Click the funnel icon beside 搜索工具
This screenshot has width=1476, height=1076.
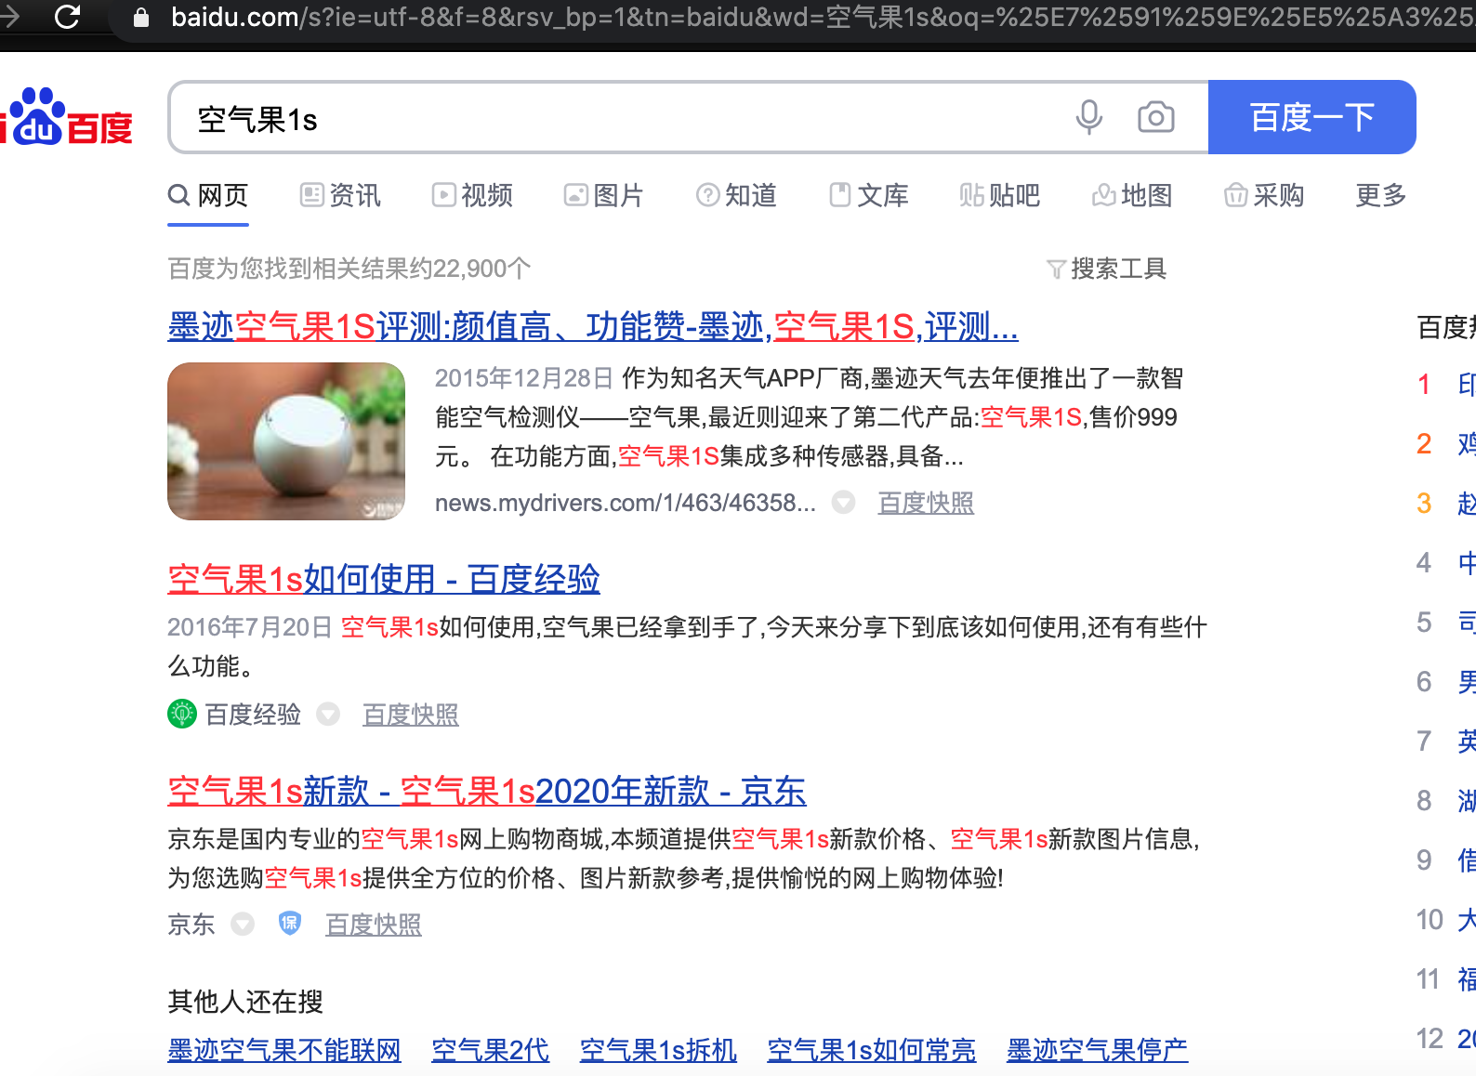click(x=1056, y=269)
